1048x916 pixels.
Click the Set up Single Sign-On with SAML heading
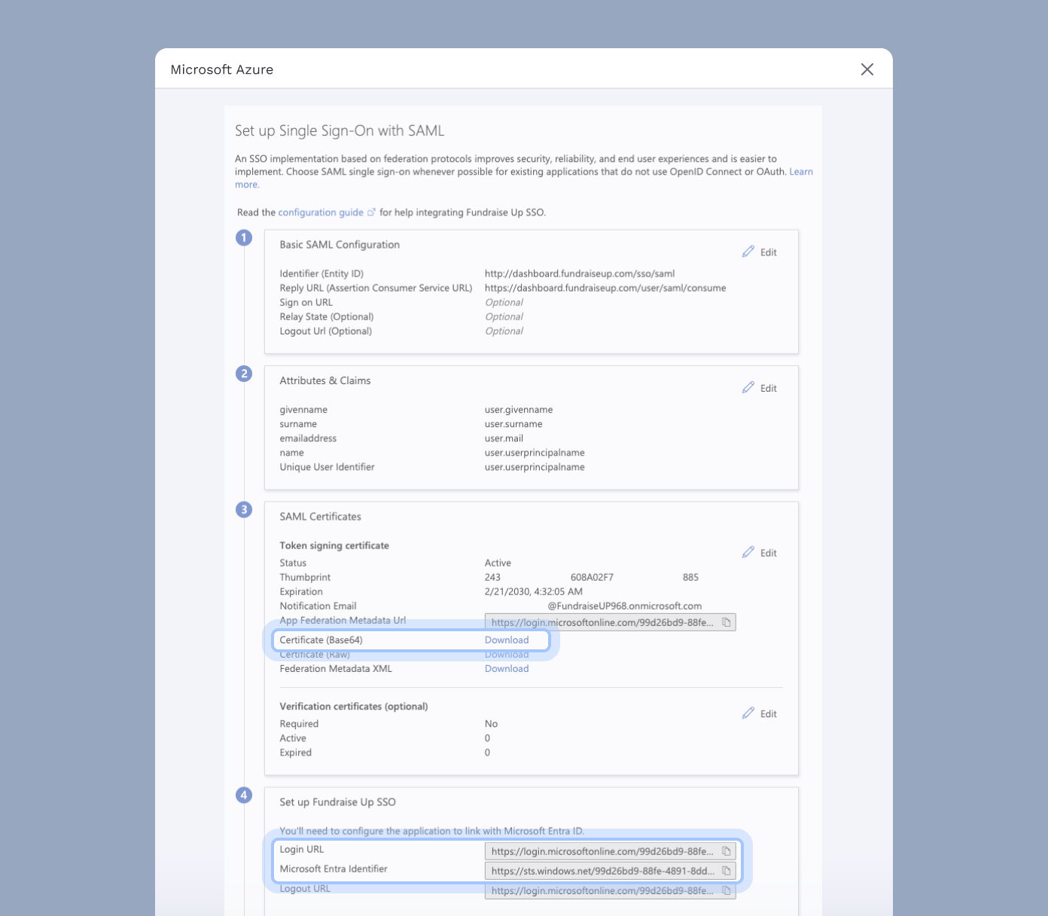click(x=340, y=131)
